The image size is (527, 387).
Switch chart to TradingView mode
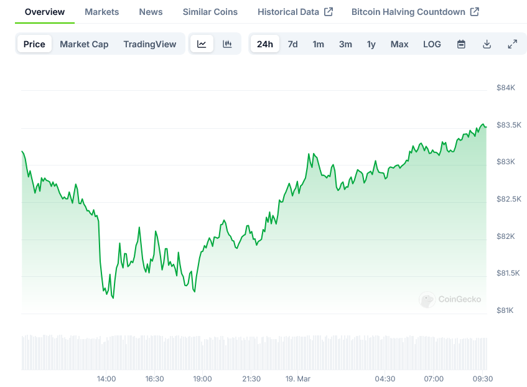(149, 44)
